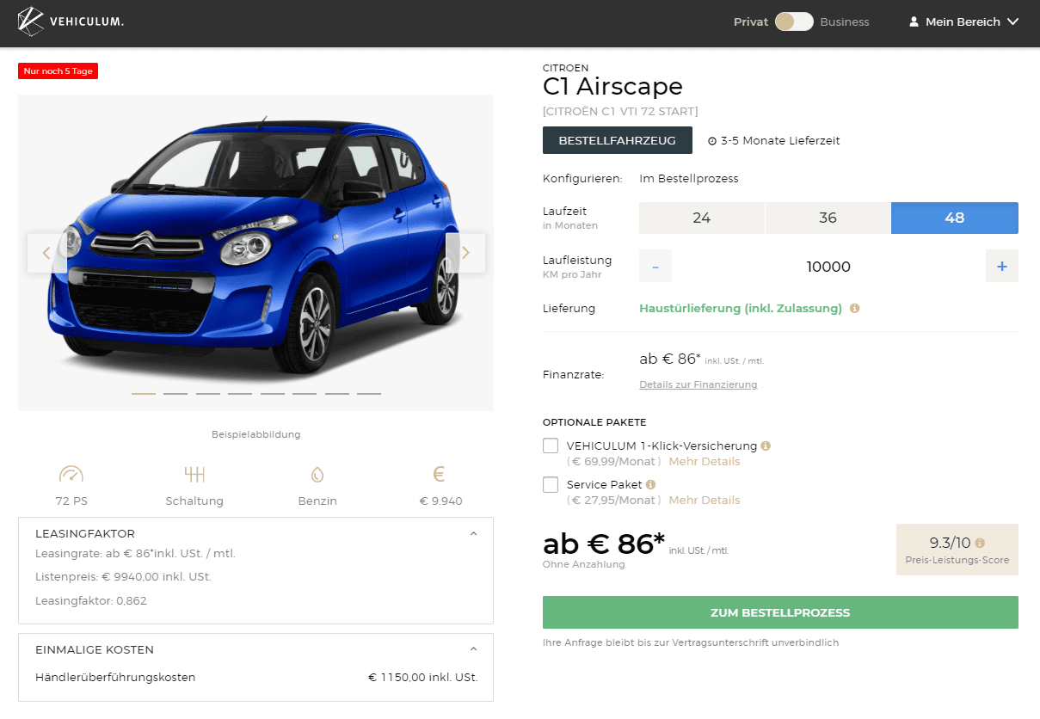Viewport: 1040px width, 719px height.
Task: Toggle the Privat/Business switch
Action: (x=794, y=22)
